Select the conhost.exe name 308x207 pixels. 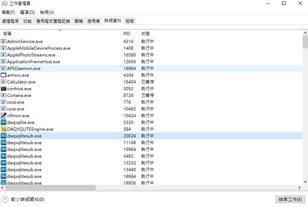click(x=19, y=89)
